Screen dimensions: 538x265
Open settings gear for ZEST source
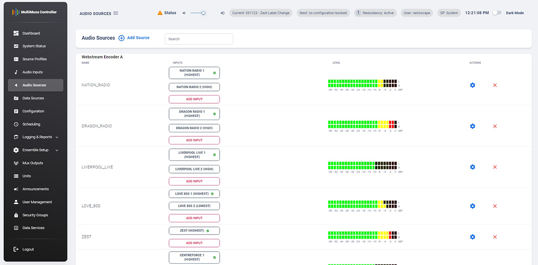point(472,237)
